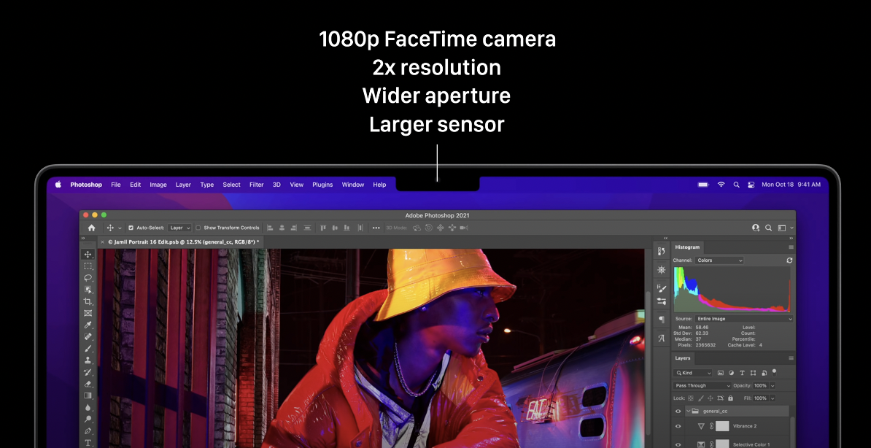Select the Gradient tool
This screenshot has width=871, height=448.
click(88, 395)
